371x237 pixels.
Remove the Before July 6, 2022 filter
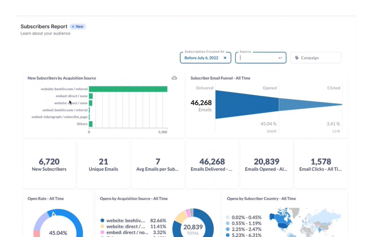click(225, 58)
